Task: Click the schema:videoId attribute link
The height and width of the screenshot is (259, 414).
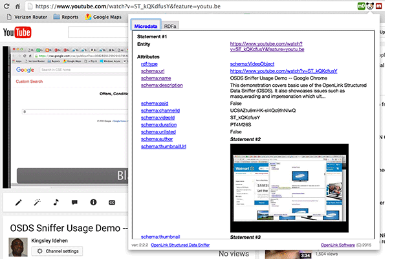Action: tap(158, 118)
